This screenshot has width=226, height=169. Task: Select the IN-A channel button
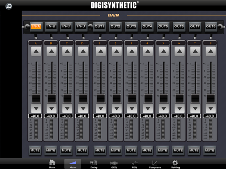36,27
